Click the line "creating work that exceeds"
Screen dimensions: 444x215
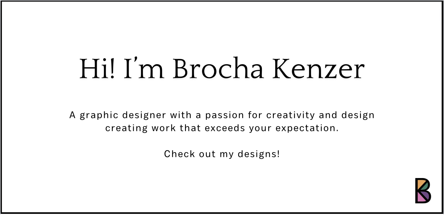(x=222, y=128)
